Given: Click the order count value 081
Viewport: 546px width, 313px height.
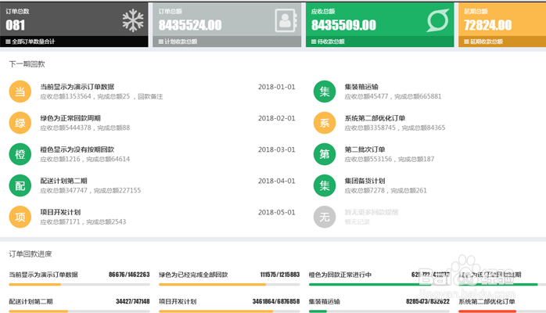Looking at the screenshot, I should point(16,25).
